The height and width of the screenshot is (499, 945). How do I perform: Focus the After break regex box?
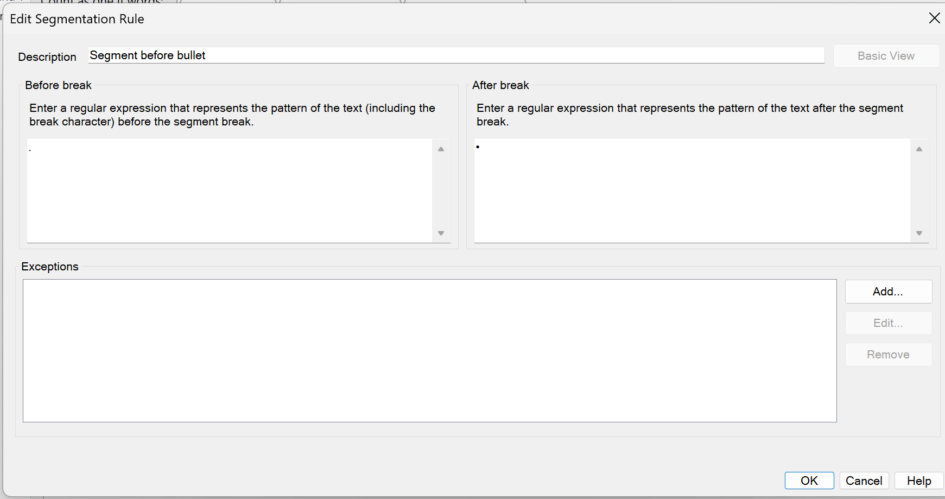tap(692, 190)
